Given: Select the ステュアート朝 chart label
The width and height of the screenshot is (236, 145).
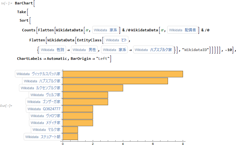Looking at the screenshot, I should click(43, 137).
